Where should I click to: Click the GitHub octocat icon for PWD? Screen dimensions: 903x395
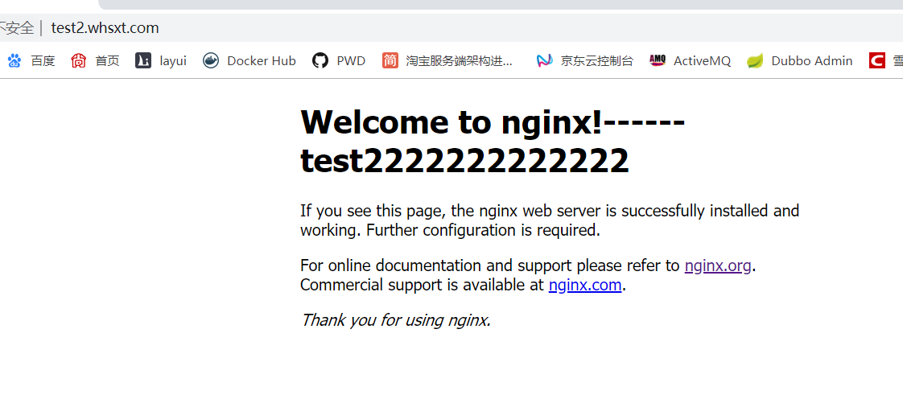click(x=320, y=60)
